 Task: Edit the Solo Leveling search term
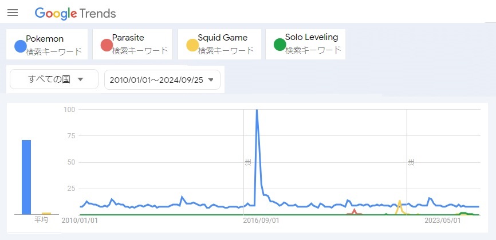(311, 37)
